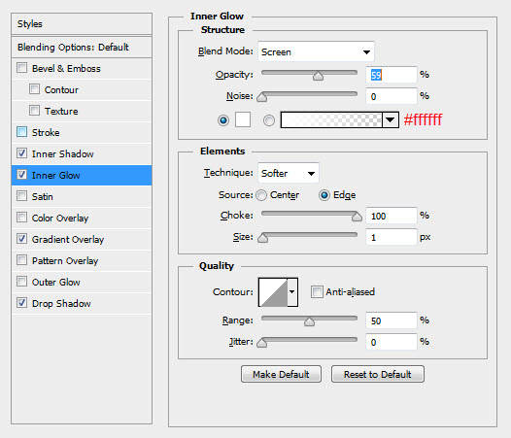Enable the Outer Glow checkbox
Image resolution: width=511 pixels, height=438 pixels.
point(21,282)
